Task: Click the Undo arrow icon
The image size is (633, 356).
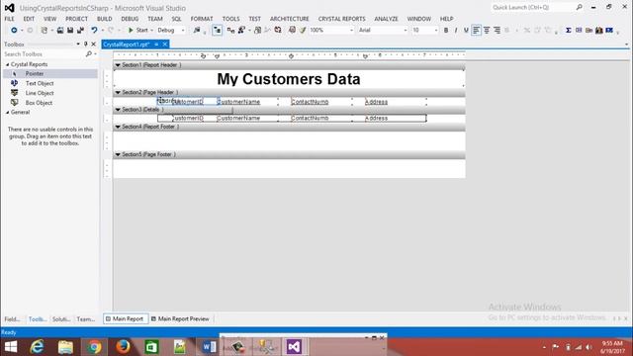Action: [x=94, y=31]
